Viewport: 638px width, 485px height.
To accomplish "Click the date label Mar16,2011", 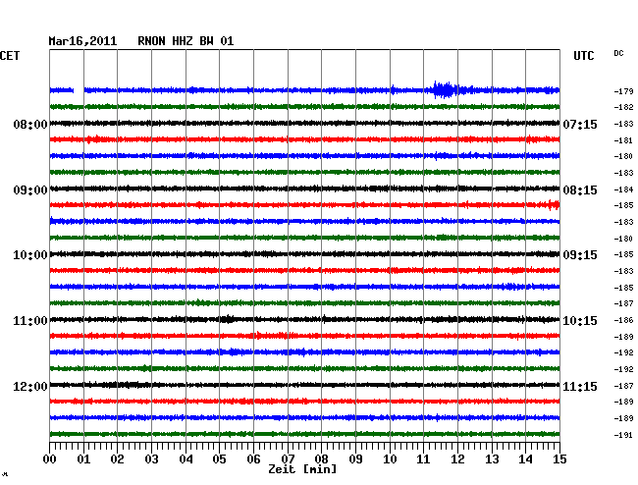I will (82, 41).
